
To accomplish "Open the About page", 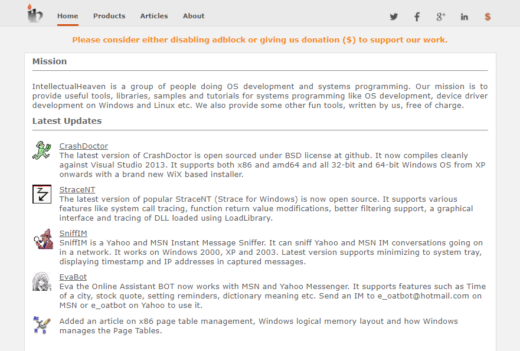I will pyautogui.click(x=194, y=16).
